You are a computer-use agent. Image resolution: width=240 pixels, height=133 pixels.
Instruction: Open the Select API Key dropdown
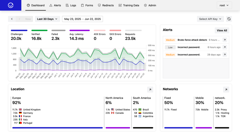click(210, 19)
